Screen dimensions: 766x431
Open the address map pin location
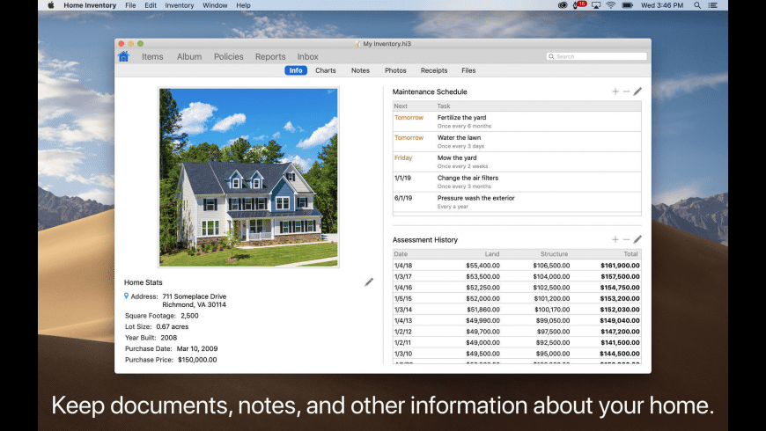click(x=127, y=296)
